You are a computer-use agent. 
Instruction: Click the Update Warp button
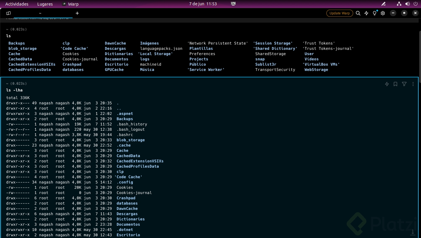pos(339,13)
